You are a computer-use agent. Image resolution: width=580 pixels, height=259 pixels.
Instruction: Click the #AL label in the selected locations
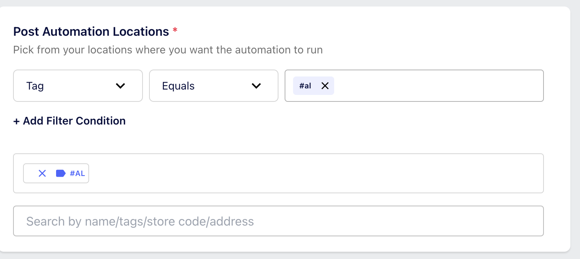click(77, 173)
